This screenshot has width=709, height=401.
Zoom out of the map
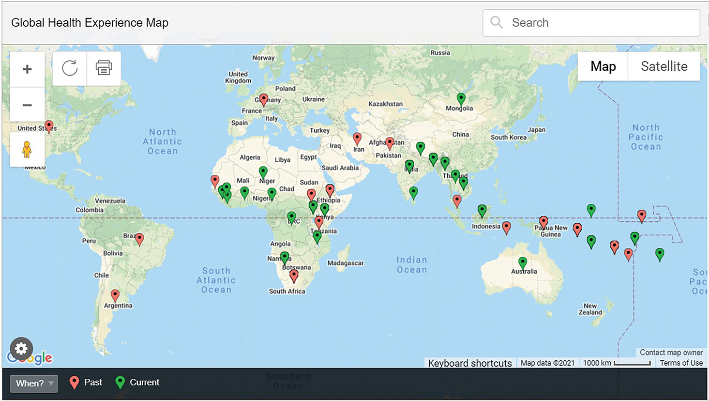coord(27,104)
